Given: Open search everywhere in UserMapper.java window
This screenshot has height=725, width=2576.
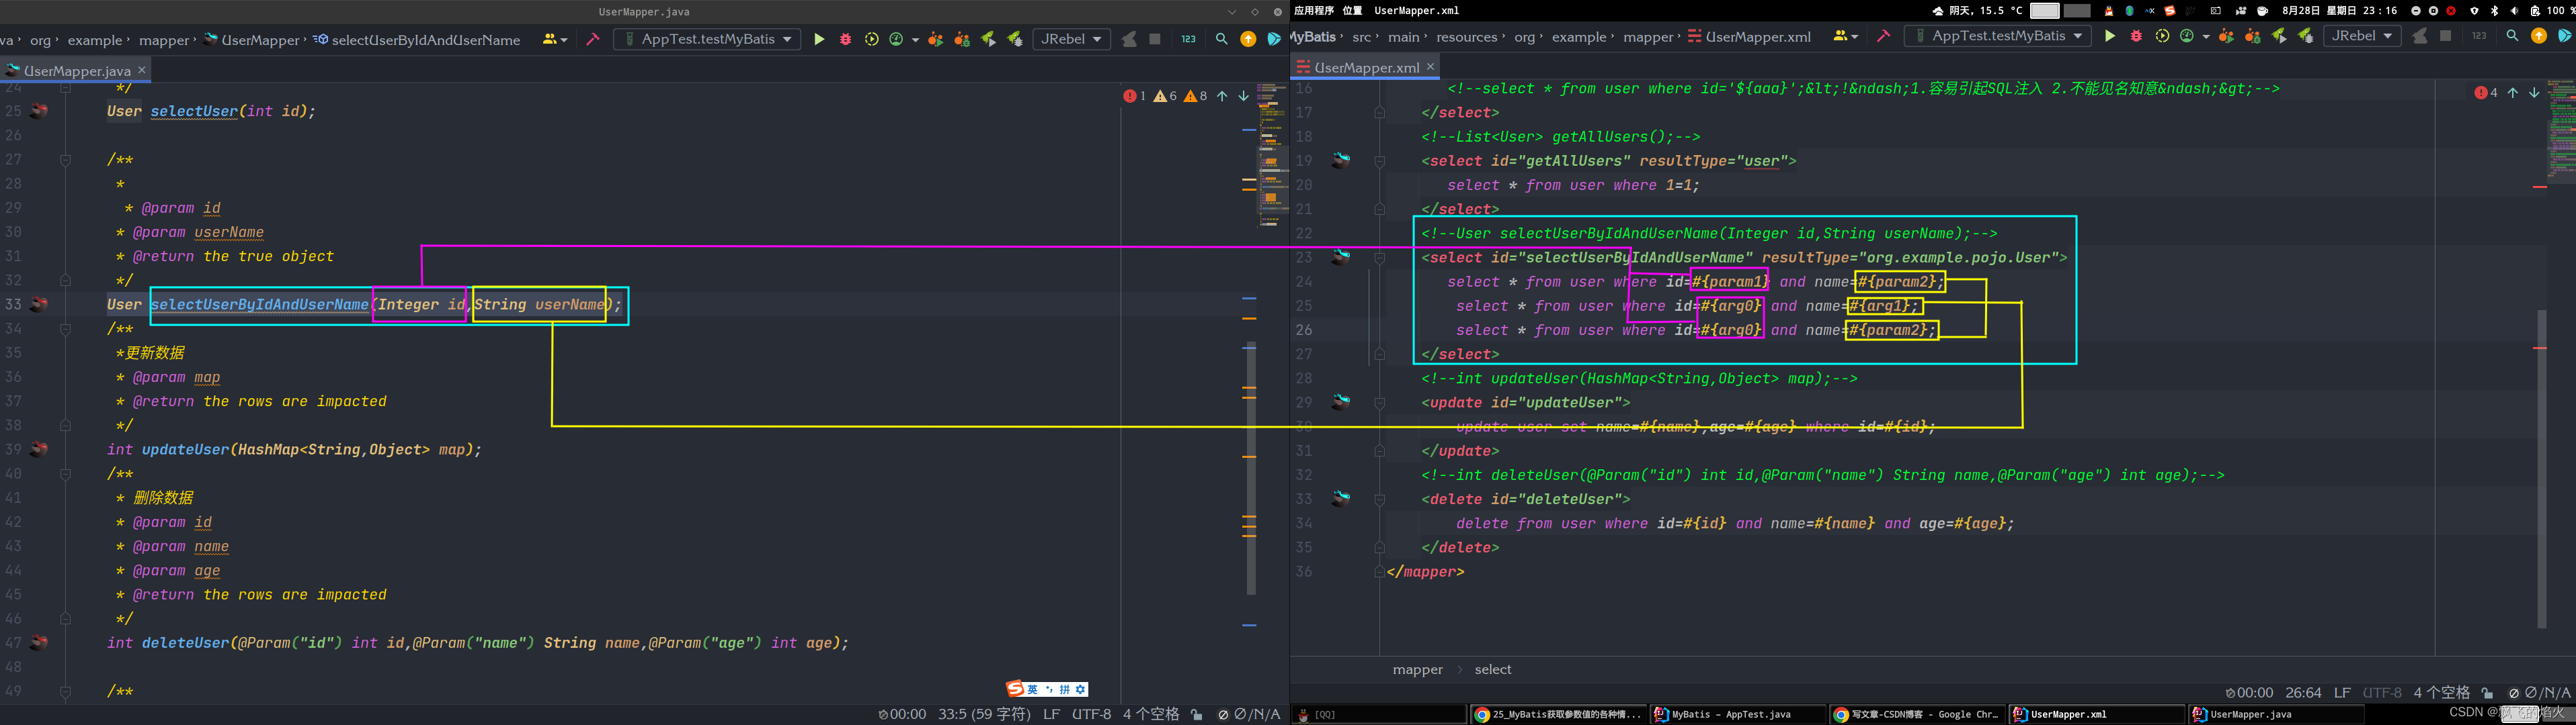Looking at the screenshot, I should pyautogui.click(x=1222, y=39).
